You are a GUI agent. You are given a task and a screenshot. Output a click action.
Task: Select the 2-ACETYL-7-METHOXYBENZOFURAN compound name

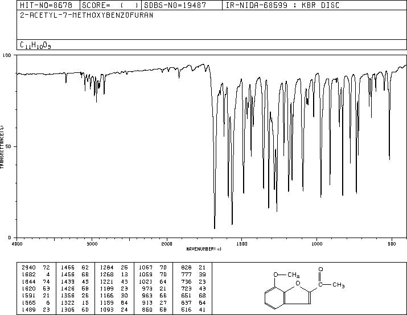click(x=87, y=15)
